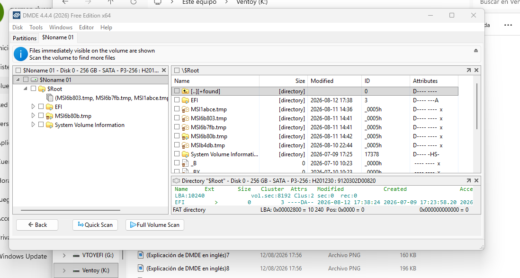This screenshot has height=278, width=520.
Task: Click Explorer refresh icon behind DMDE
Action: tap(134, 2)
